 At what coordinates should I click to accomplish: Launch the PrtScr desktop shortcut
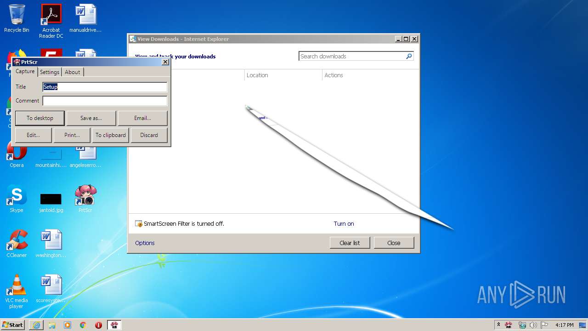85,199
